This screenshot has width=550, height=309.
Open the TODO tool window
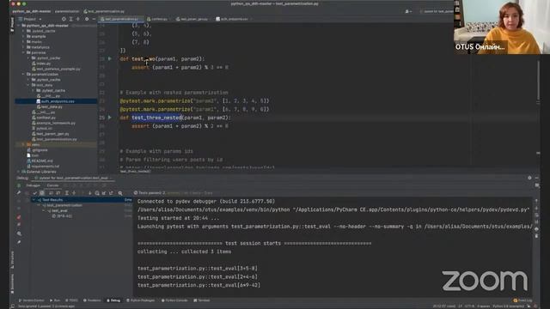coord(71,300)
